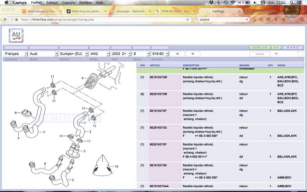The width and height of the screenshot is (307, 192).
Task: Reload the page with refresh icon
Action: (x=188, y=19)
